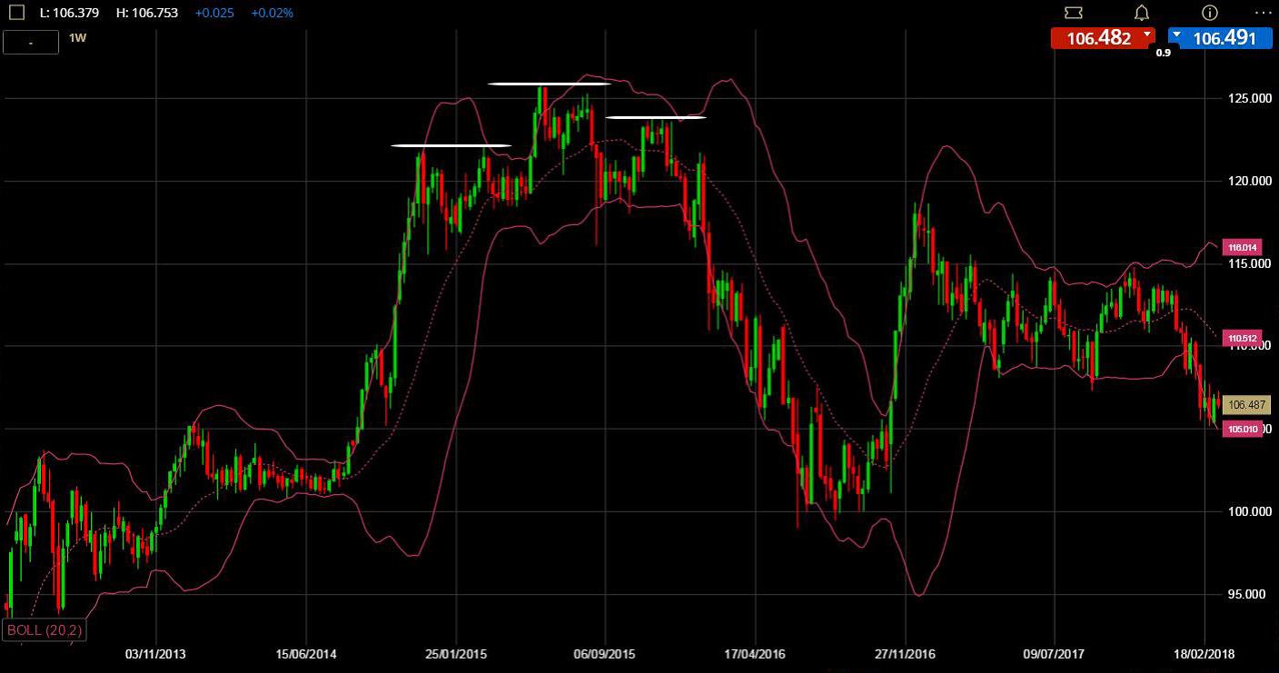Click the 25/01/2015 date axis label
The image size is (1279, 673).
coord(455,654)
